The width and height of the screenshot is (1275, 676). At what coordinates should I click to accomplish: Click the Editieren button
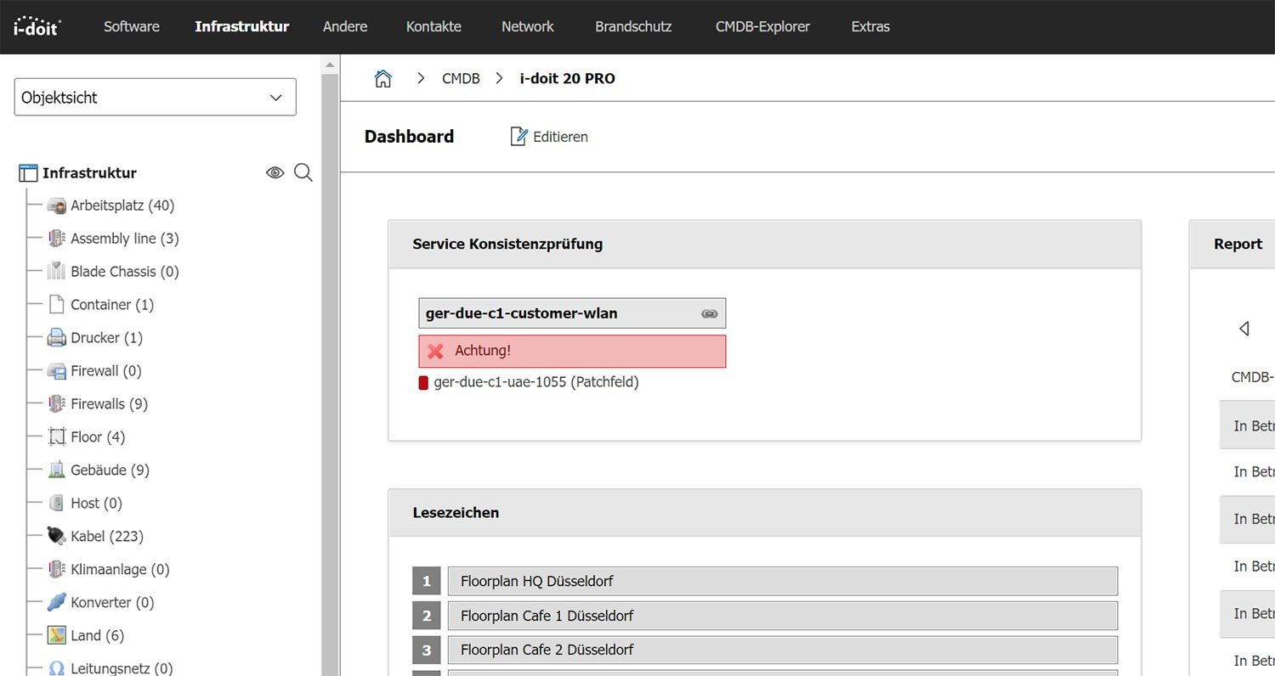pyautogui.click(x=549, y=136)
